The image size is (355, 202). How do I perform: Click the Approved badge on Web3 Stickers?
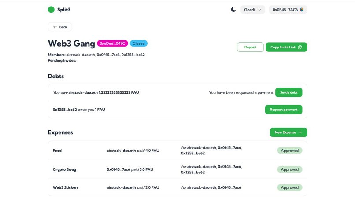coord(289,187)
